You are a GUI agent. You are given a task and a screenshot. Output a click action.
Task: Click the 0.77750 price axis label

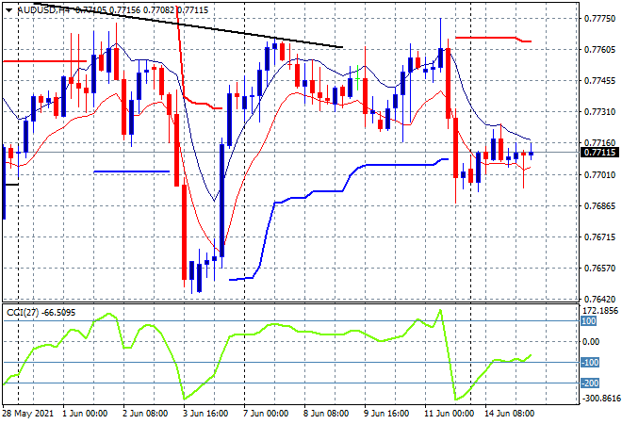point(599,19)
